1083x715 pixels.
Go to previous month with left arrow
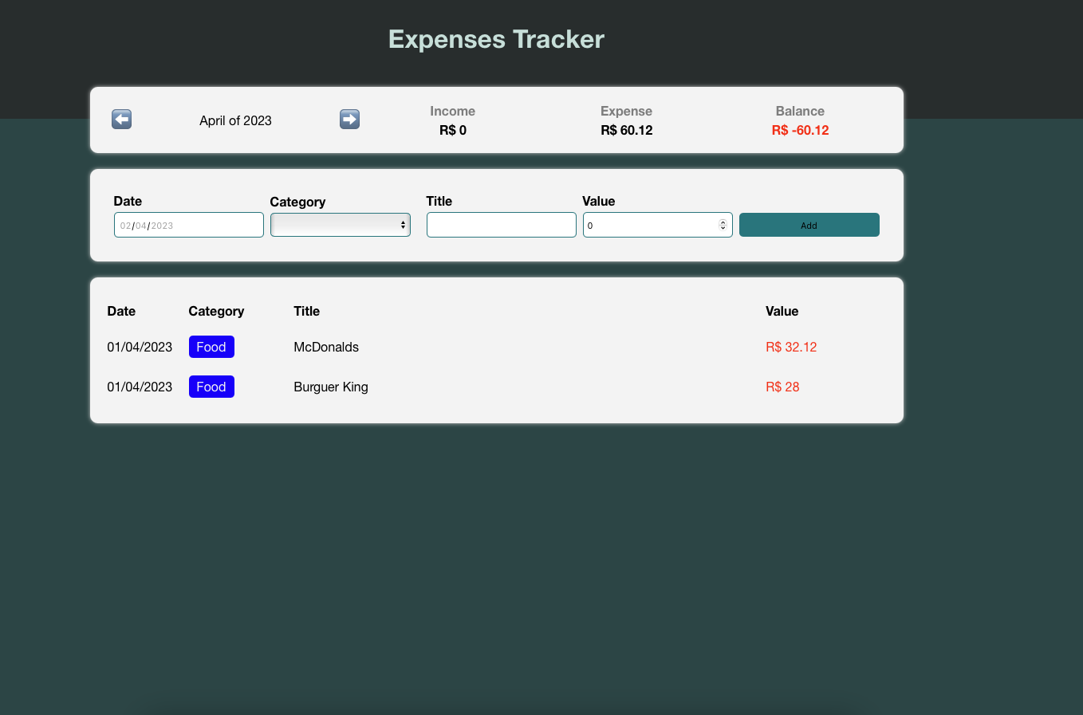click(x=121, y=120)
